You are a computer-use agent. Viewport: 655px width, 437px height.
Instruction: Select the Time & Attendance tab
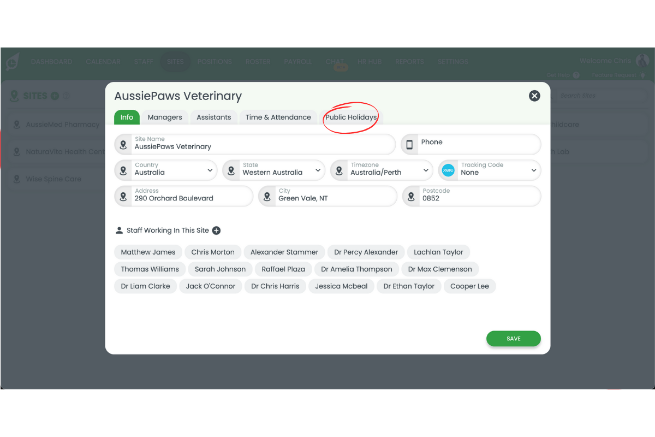(x=278, y=117)
